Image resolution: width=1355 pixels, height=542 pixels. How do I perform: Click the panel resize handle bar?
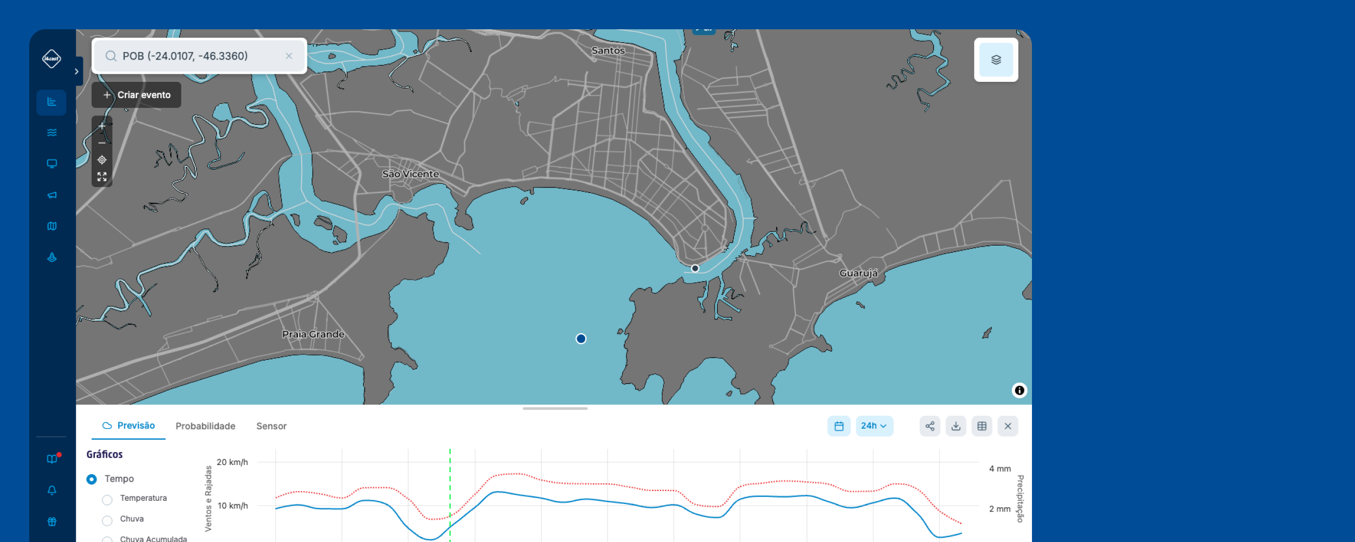click(555, 408)
